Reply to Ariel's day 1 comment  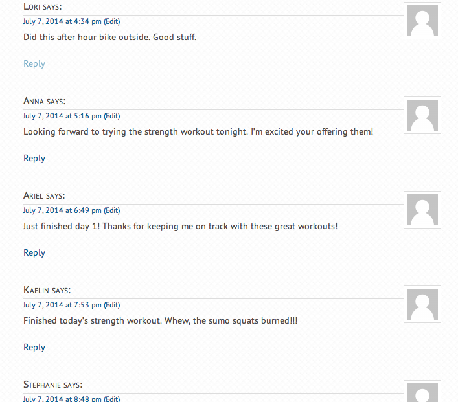[x=34, y=253]
